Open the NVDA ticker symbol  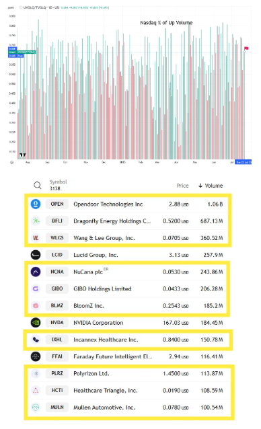tap(57, 323)
